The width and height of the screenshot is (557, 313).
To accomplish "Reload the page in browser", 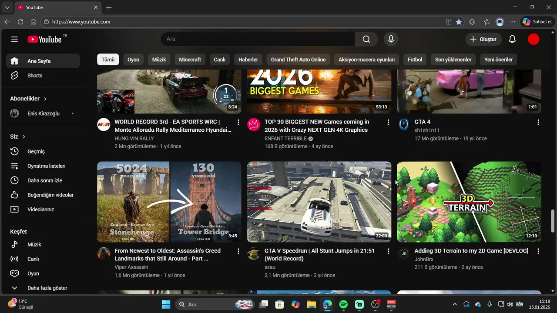I will click(x=20, y=22).
